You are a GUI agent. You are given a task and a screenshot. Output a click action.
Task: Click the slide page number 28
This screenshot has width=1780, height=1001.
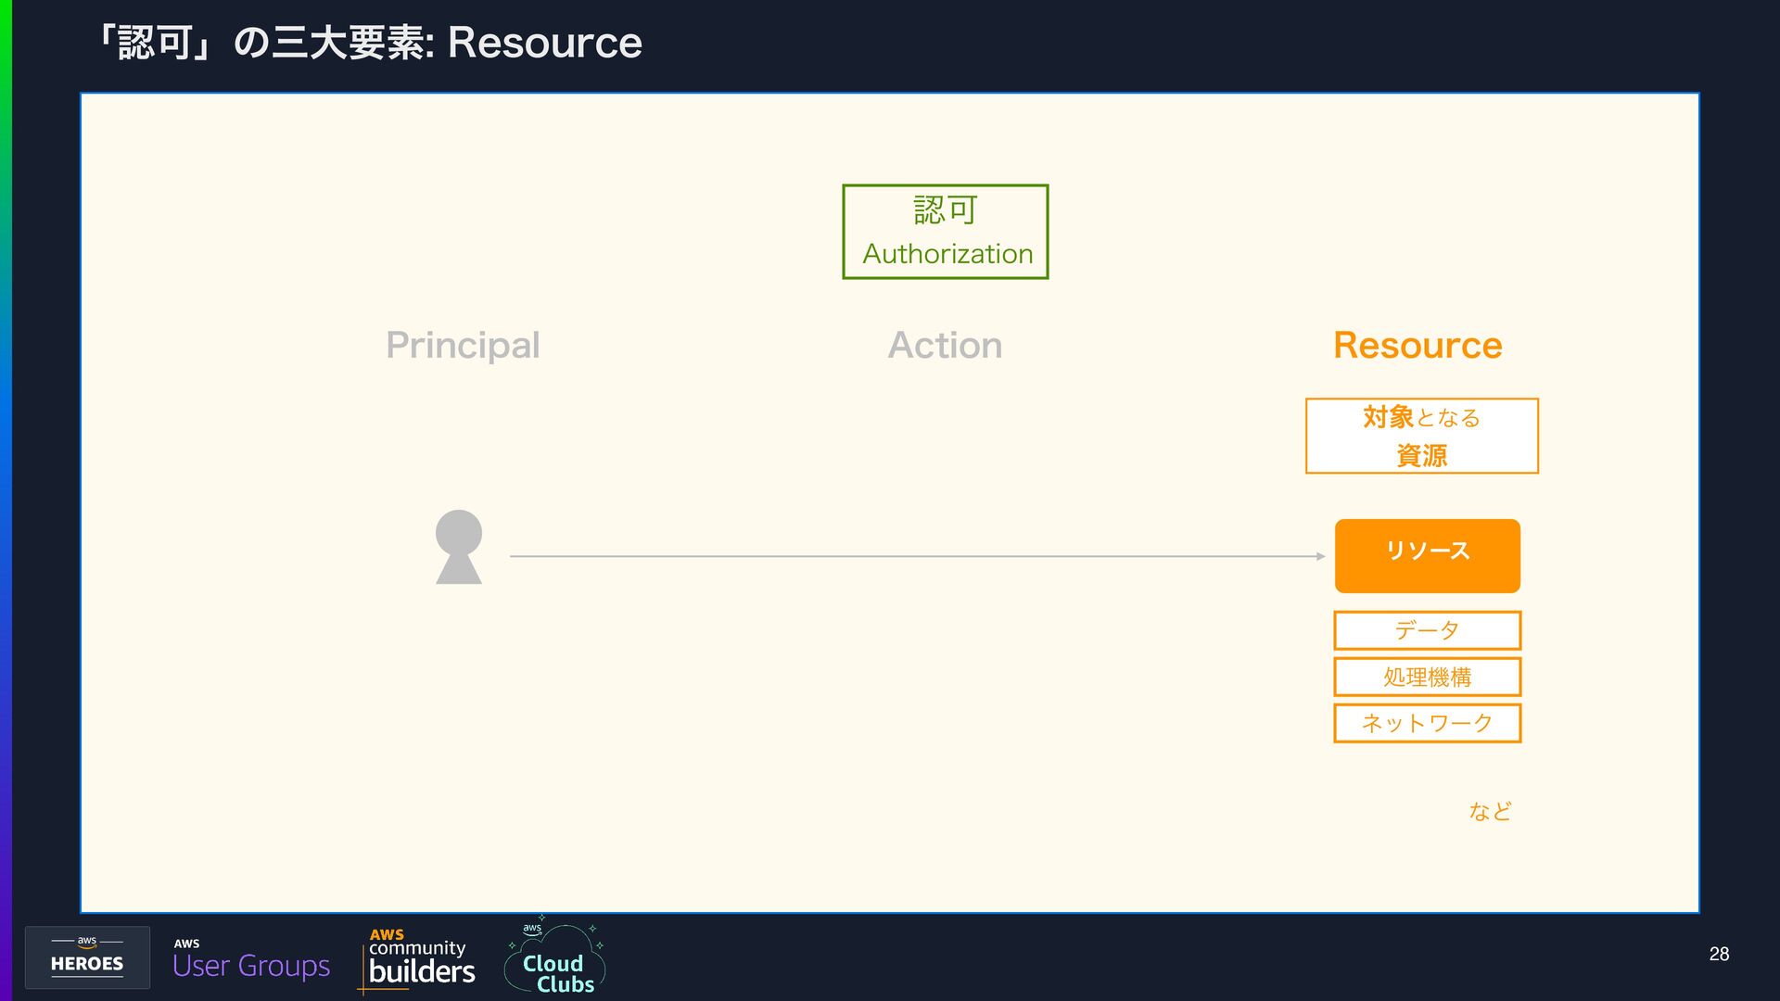pos(1719,954)
